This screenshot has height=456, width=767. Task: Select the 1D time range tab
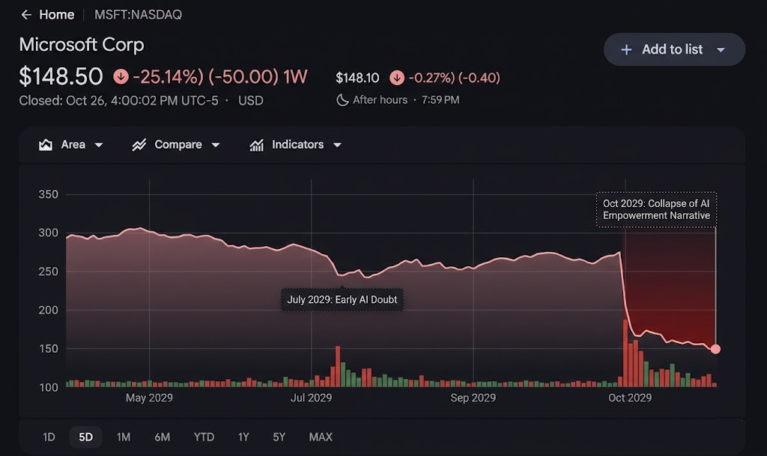pos(49,437)
